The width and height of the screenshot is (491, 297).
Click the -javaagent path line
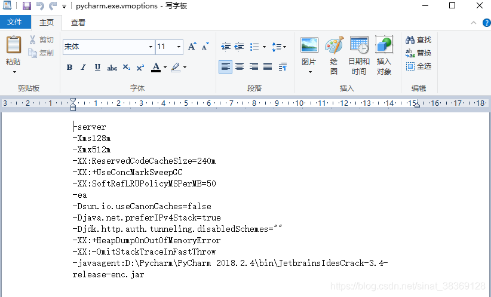[230, 268]
